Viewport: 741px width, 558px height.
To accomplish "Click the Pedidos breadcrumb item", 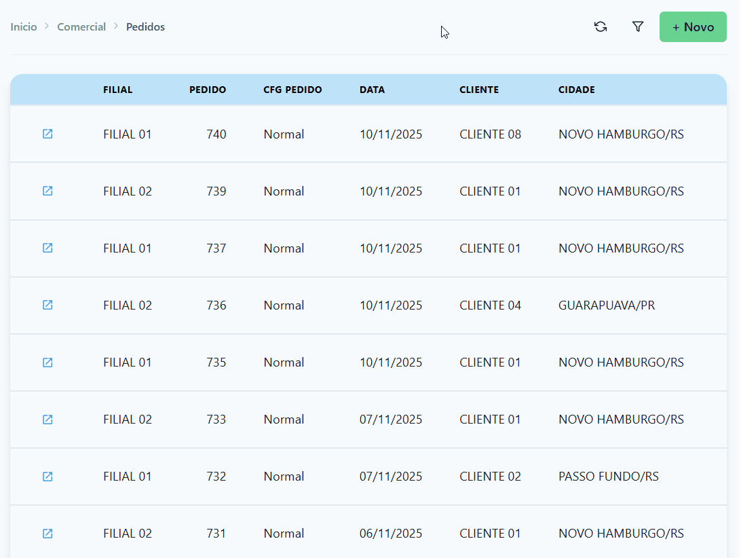I will click(145, 27).
